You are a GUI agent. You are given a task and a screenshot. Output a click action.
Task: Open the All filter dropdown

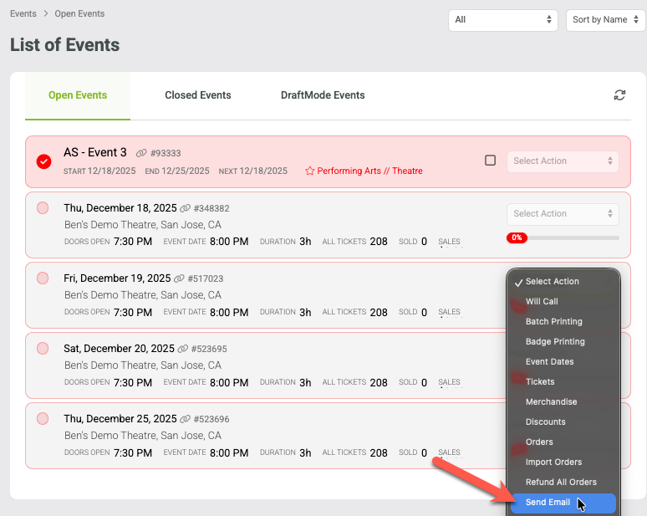click(x=503, y=20)
